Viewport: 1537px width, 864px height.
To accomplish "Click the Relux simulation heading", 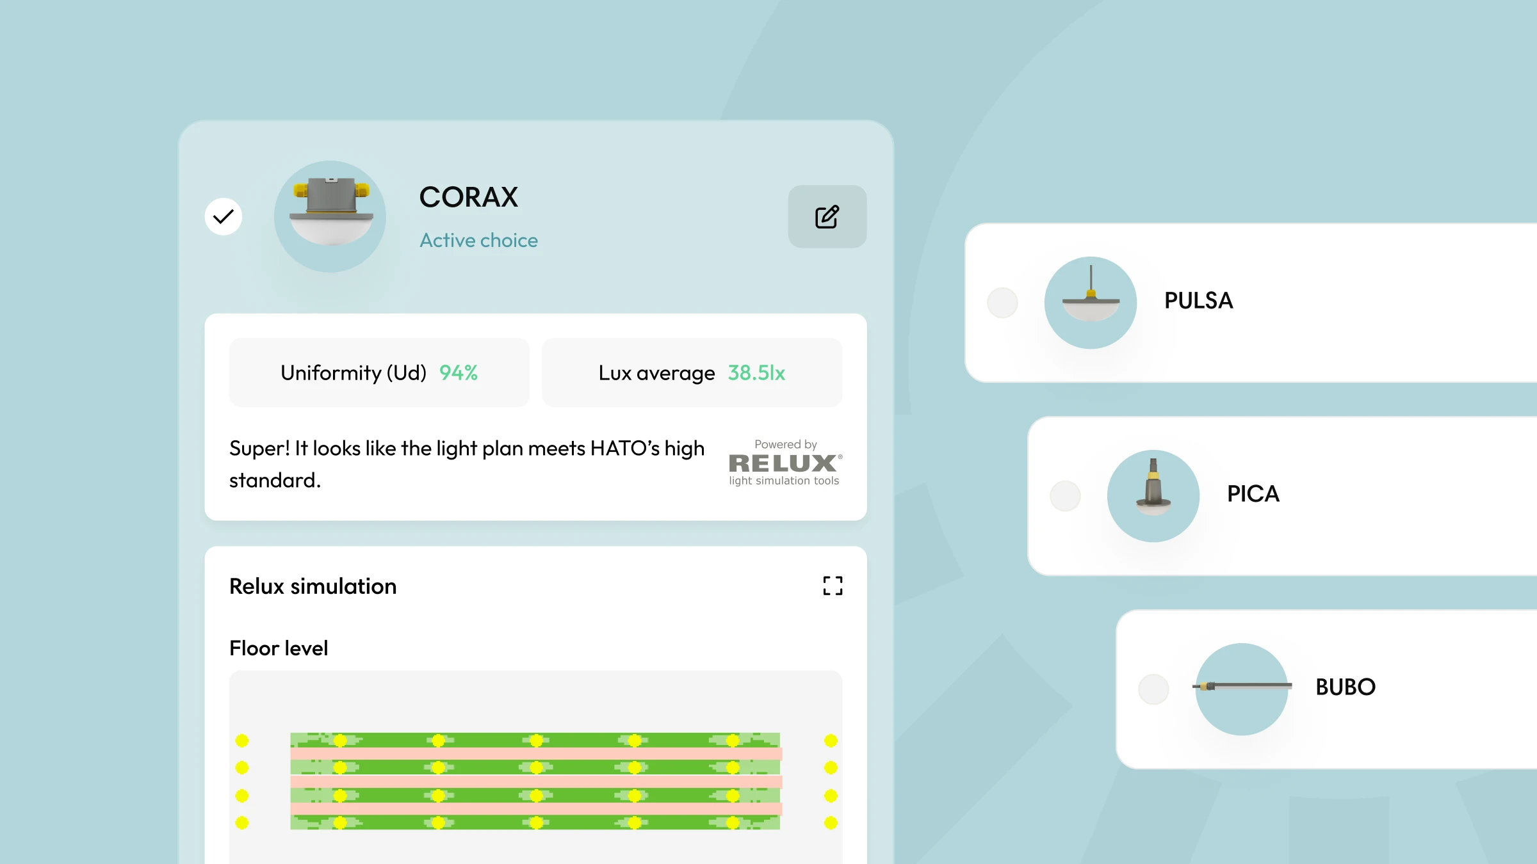I will 313,586.
